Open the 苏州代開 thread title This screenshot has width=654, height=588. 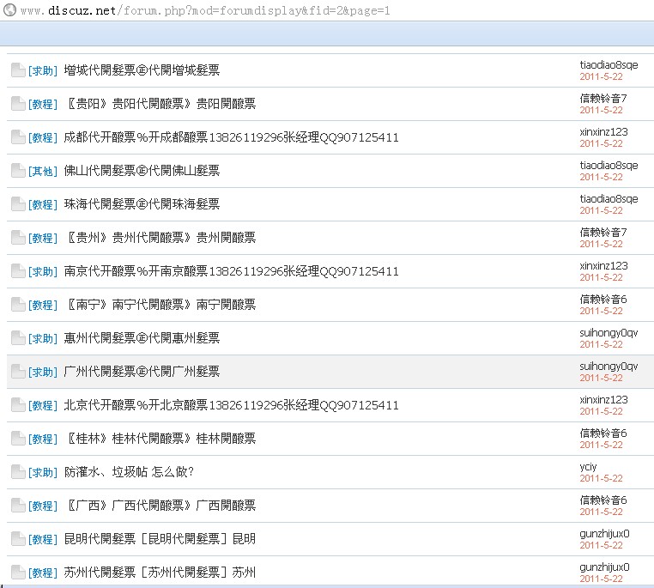click(x=160, y=573)
